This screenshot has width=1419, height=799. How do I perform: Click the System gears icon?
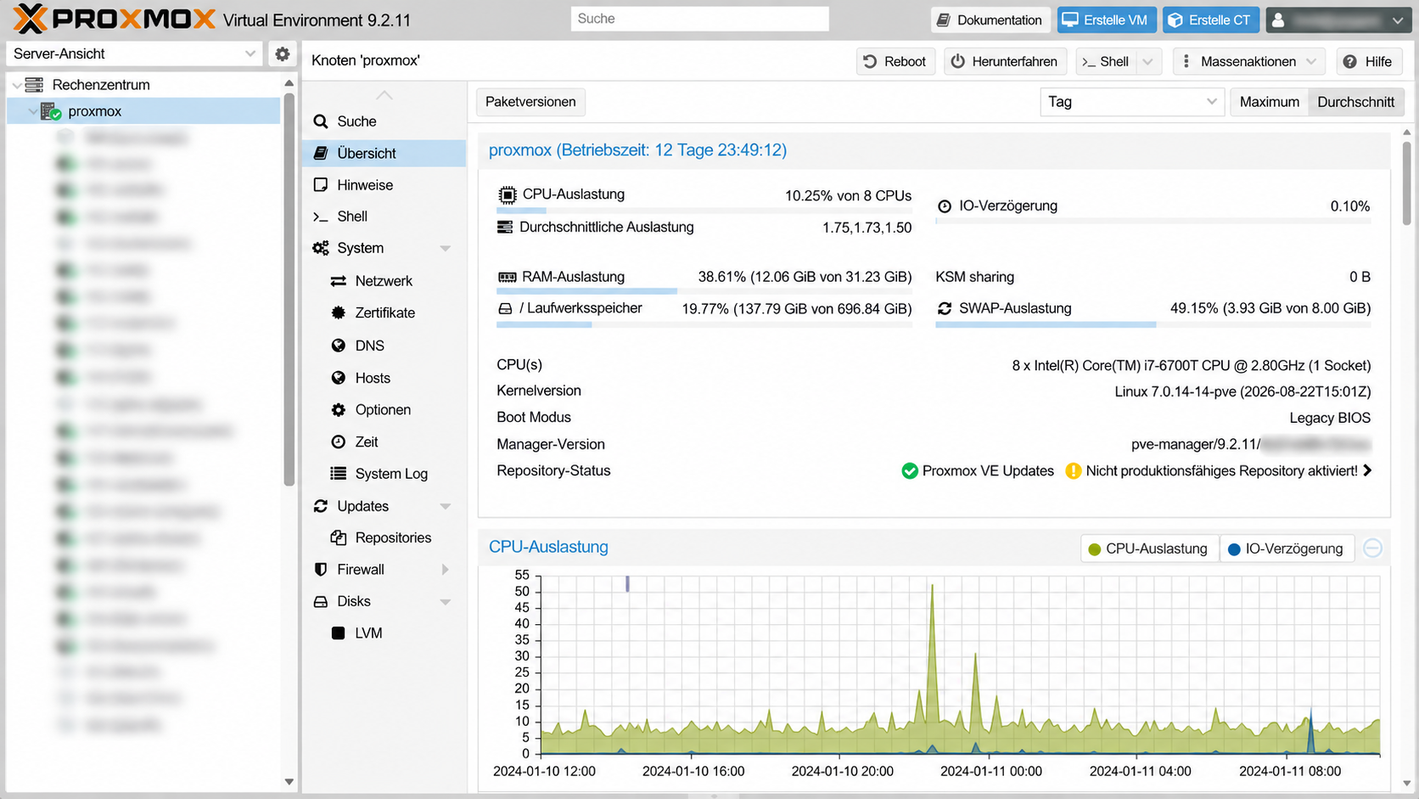(x=321, y=248)
